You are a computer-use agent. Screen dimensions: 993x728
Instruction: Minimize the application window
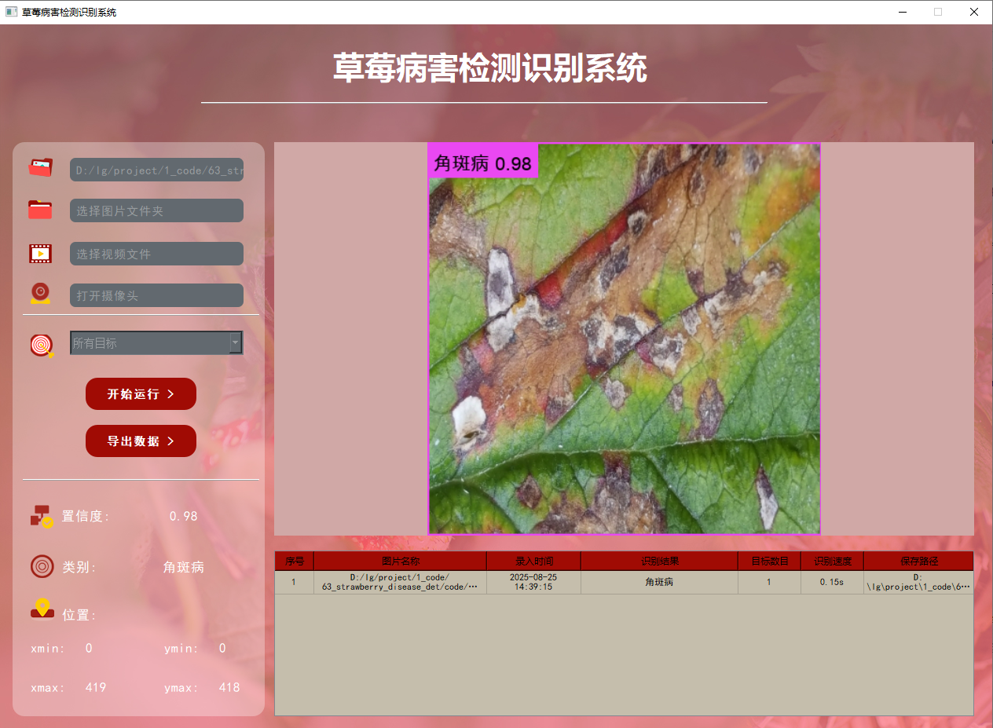click(902, 12)
